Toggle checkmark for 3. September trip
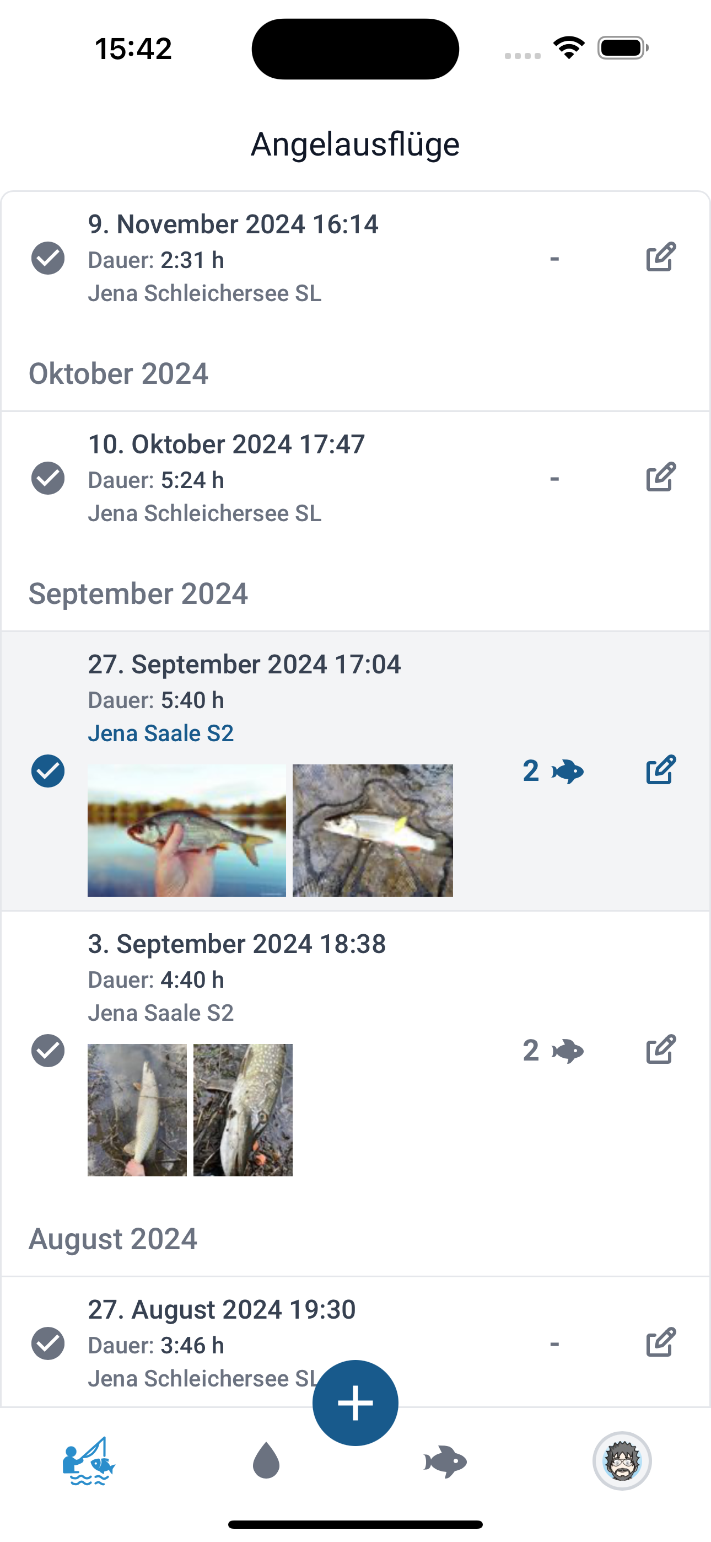 [x=48, y=1051]
